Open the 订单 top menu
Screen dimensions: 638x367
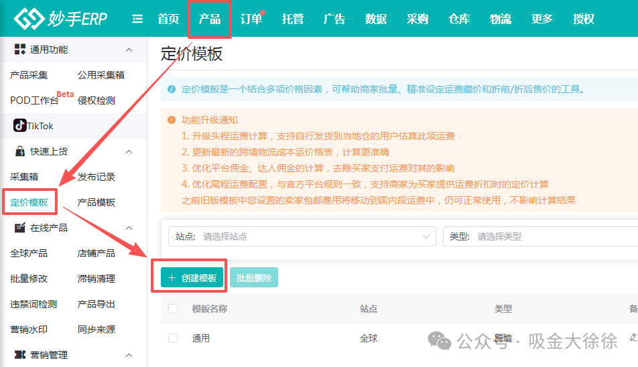[x=251, y=19]
